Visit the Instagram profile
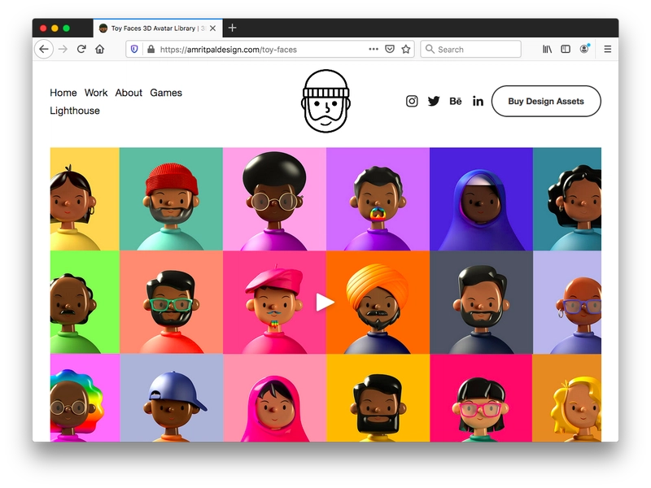Screen dimensions: 651x488 pos(412,101)
